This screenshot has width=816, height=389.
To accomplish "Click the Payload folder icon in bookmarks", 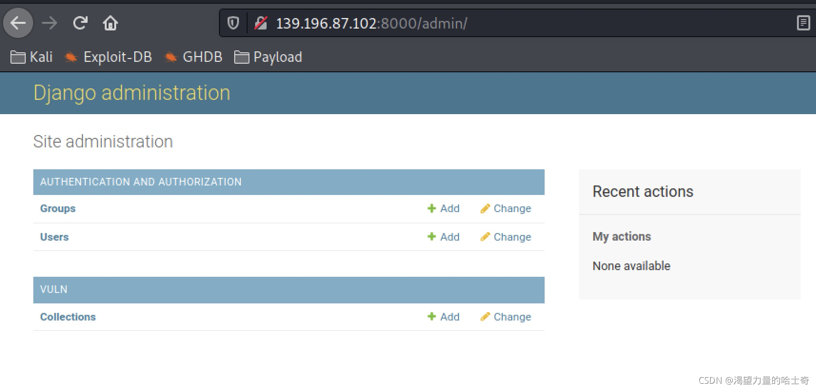I will point(241,58).
